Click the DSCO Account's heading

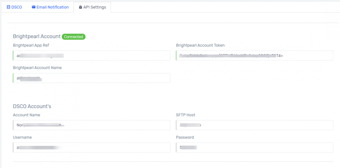[x=32, y=106]
